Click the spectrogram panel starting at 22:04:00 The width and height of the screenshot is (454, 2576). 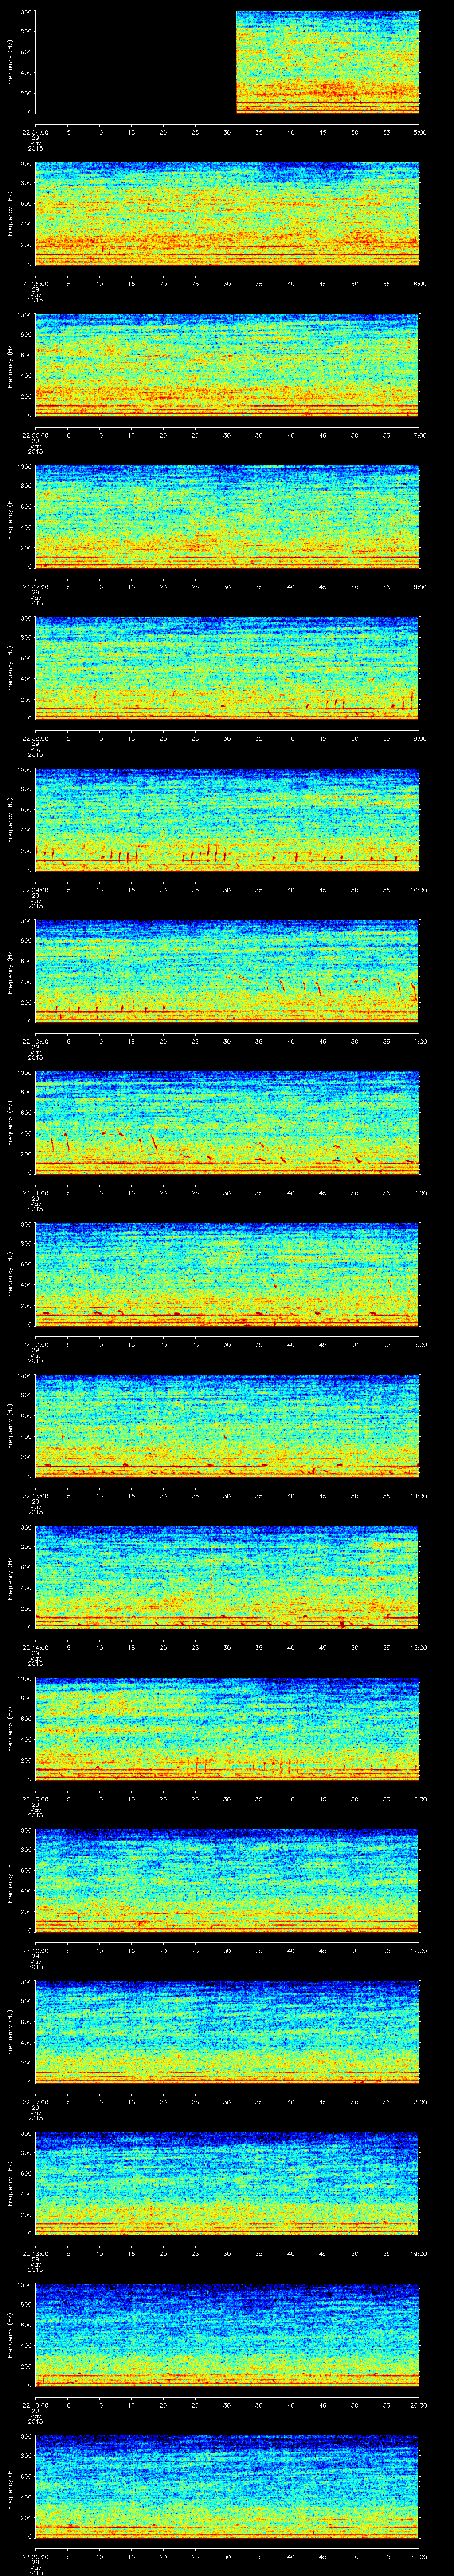pos(227,62)
